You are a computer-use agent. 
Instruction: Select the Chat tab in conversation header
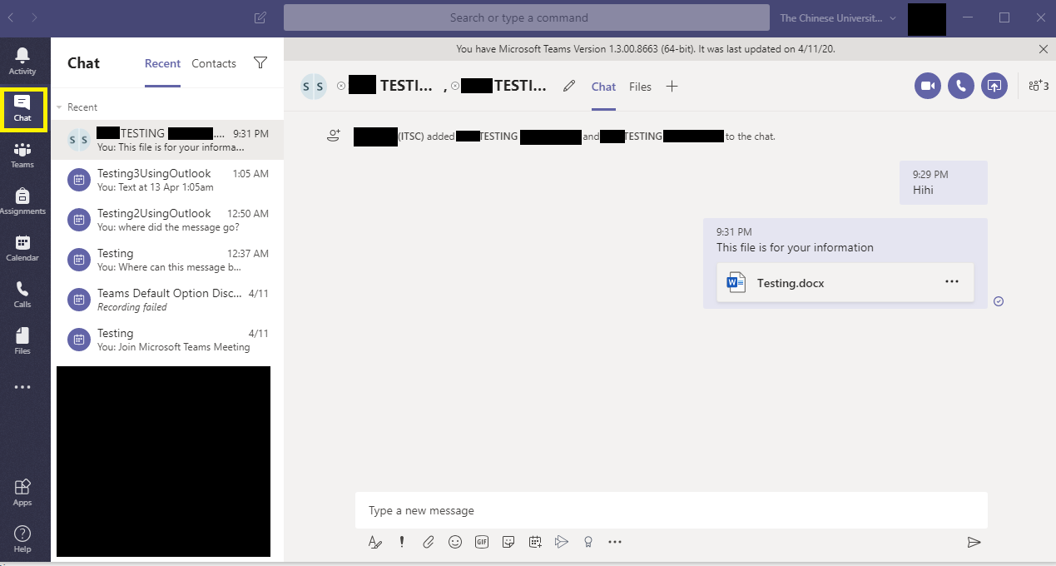click(603, 87)
